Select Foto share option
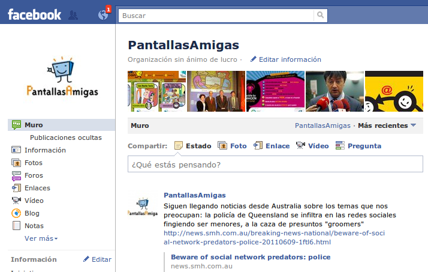This screenshot has width=428, height=272. (x=239, y=146)
